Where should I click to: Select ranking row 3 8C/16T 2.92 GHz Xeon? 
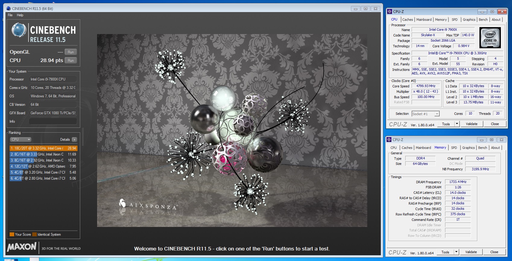click(x=43, y=160)
